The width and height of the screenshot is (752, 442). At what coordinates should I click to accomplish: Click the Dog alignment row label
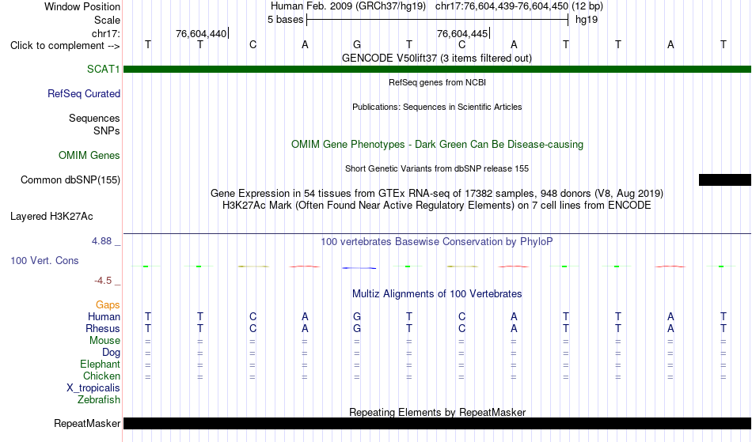[111, 353]
